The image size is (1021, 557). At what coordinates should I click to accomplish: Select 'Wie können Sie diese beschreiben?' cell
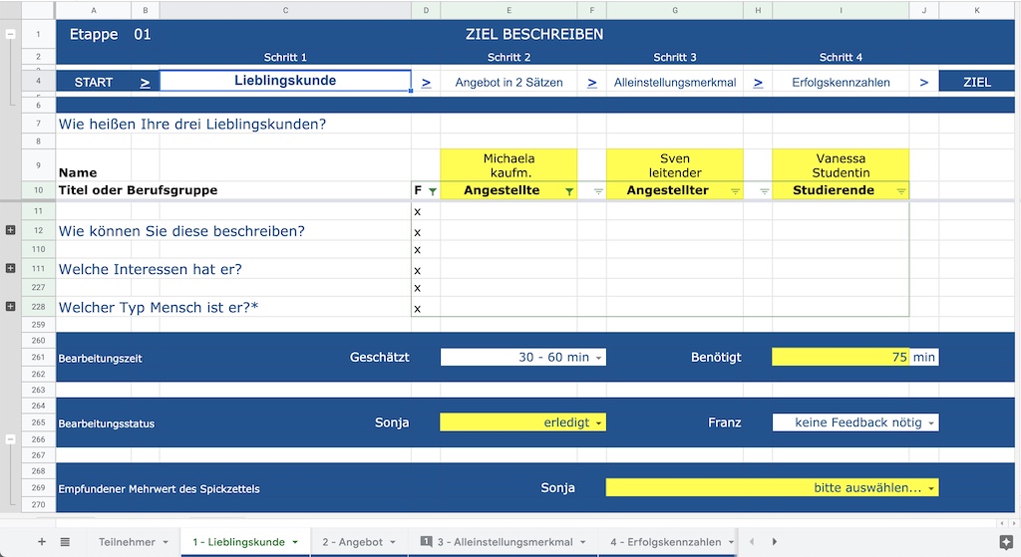[x=181, y=231]
